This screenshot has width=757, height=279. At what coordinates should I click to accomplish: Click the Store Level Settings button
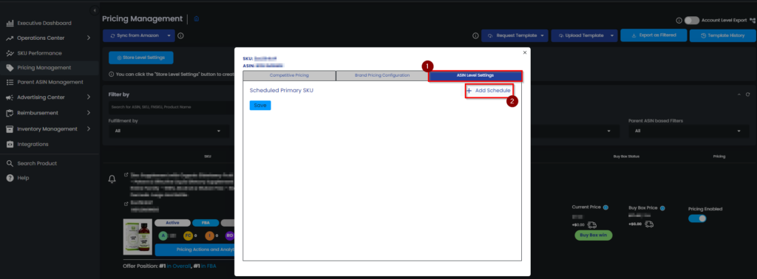tap(141, 58)
